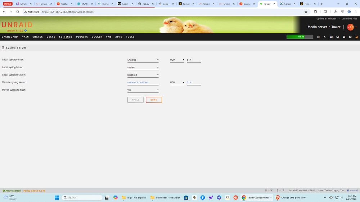Click the Windows taskbar Search box
This screenshot has width=360, height=202.
[x=82, y=197]
